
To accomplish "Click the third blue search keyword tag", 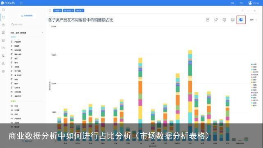I will point(80,11).
